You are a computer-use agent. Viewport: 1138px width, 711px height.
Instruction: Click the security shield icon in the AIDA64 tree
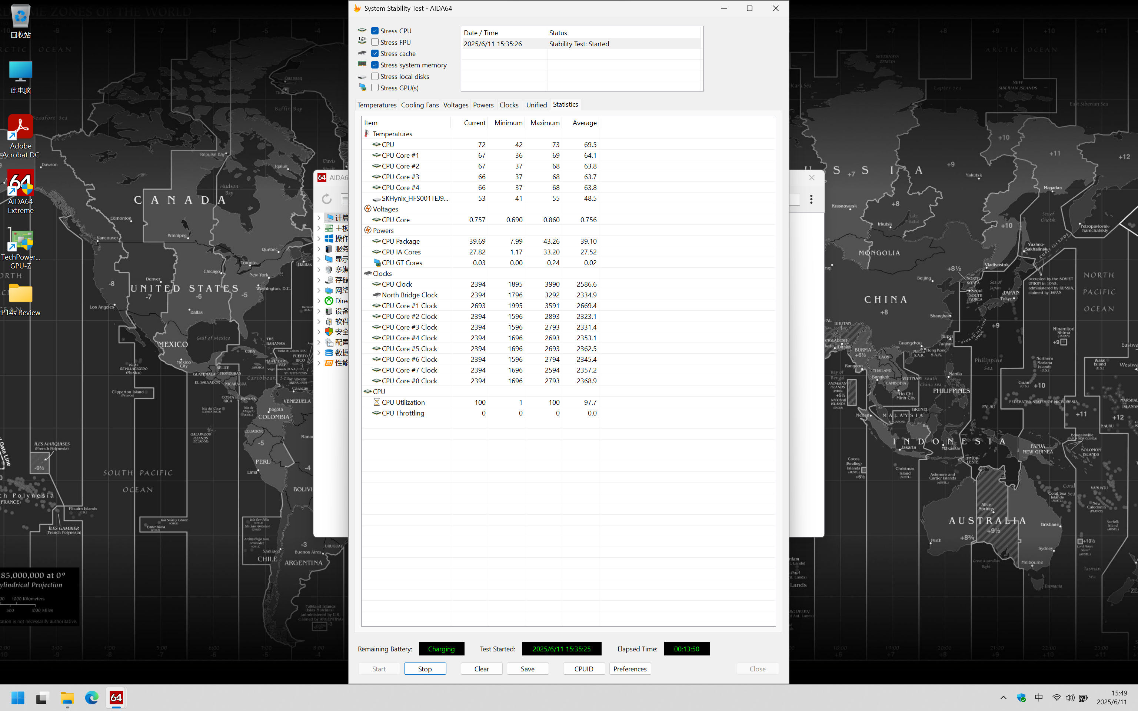(x=329, y=332)
